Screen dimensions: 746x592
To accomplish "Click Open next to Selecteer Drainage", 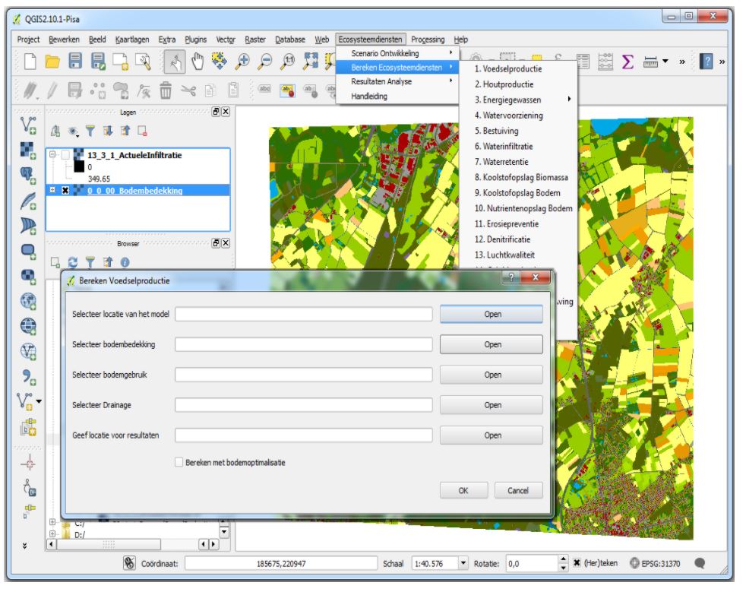I will (492, 404).
